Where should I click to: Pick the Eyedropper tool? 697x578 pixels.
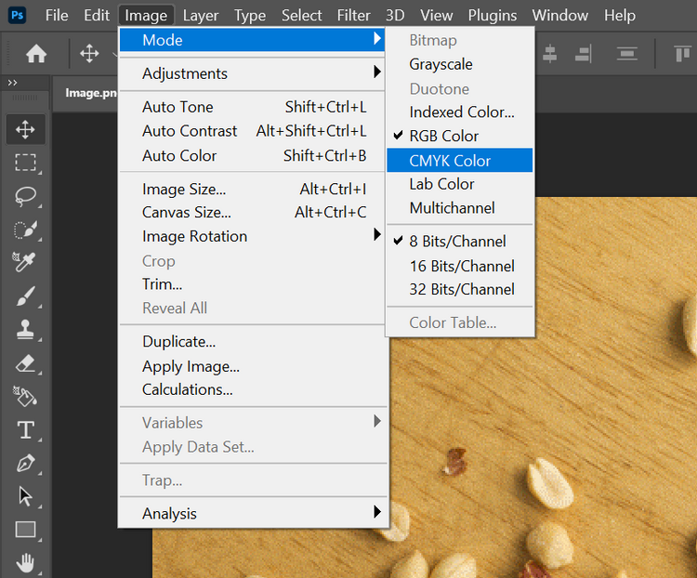[24, 262]
